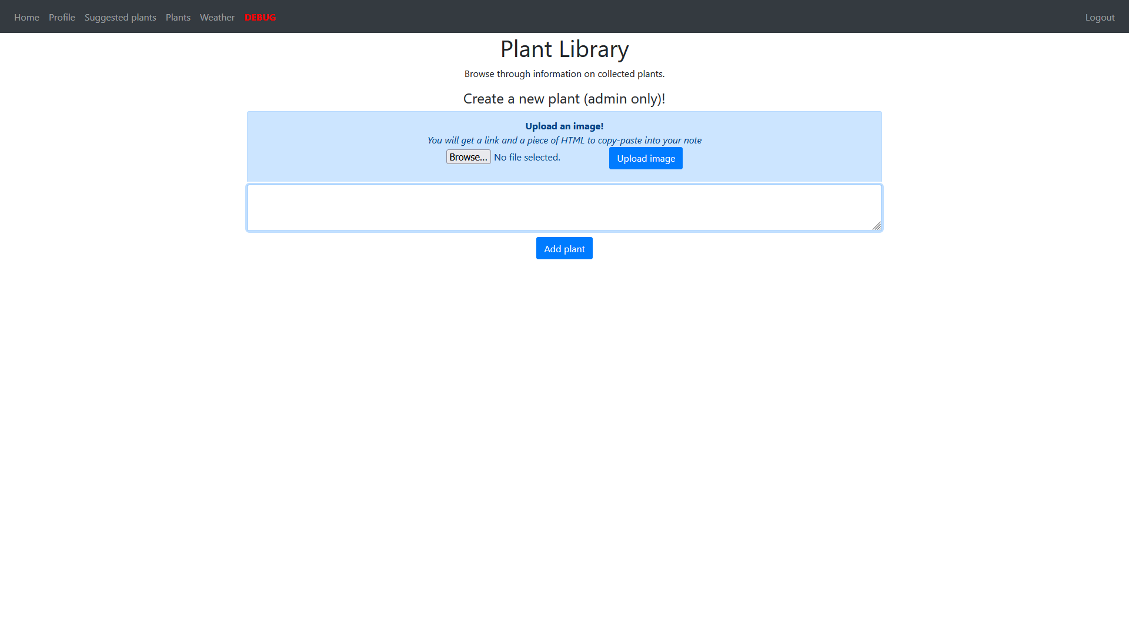Click the italic copy-paste HTML hint text

click(x=564, y=141)
